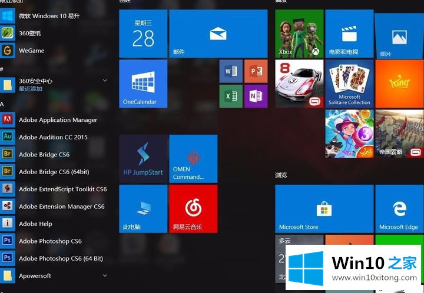The image size is (424, 293).
Task: Launch the Microsoft Solitaire Collection tile
Action: tap(349, 84)
